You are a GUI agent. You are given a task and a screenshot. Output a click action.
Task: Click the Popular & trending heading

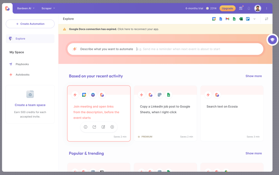86,153
